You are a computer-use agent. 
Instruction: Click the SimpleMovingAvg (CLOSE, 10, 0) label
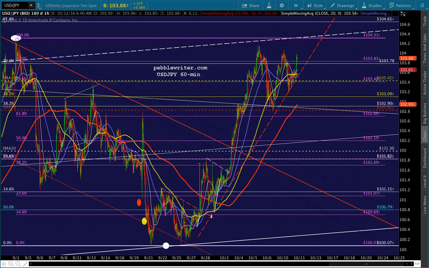[x=231, y=13]
